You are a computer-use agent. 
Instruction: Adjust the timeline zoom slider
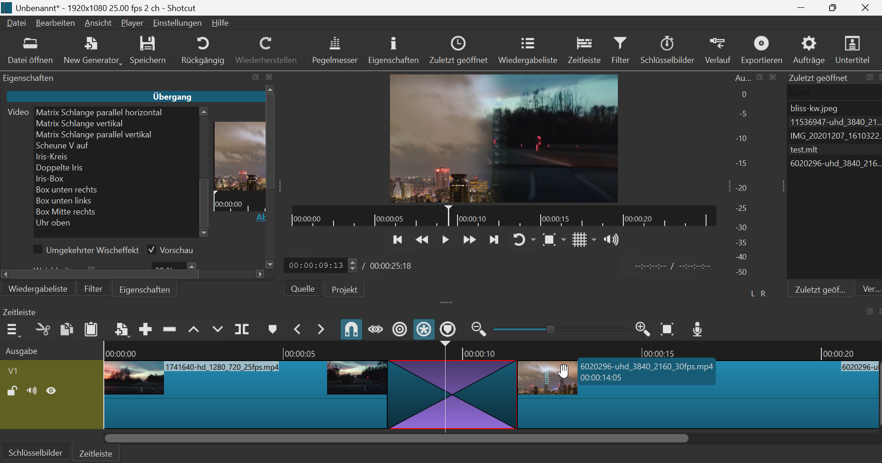coord(551,329)
